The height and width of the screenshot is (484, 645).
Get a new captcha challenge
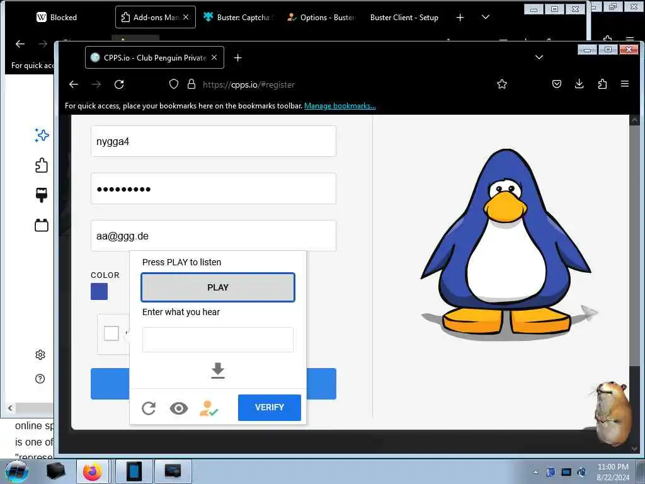point(149,408)
